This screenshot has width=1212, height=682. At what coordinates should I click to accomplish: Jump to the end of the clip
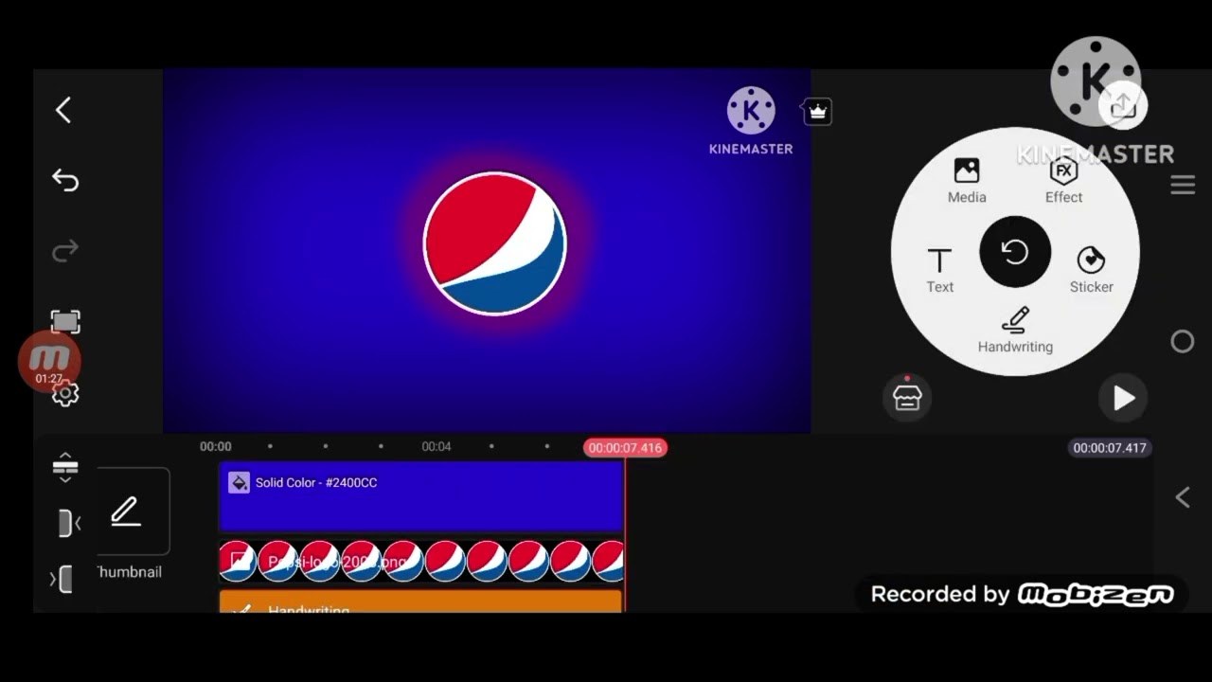[62, 579]
